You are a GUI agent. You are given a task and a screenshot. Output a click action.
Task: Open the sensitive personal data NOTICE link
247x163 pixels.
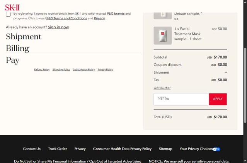coord(189,161)
